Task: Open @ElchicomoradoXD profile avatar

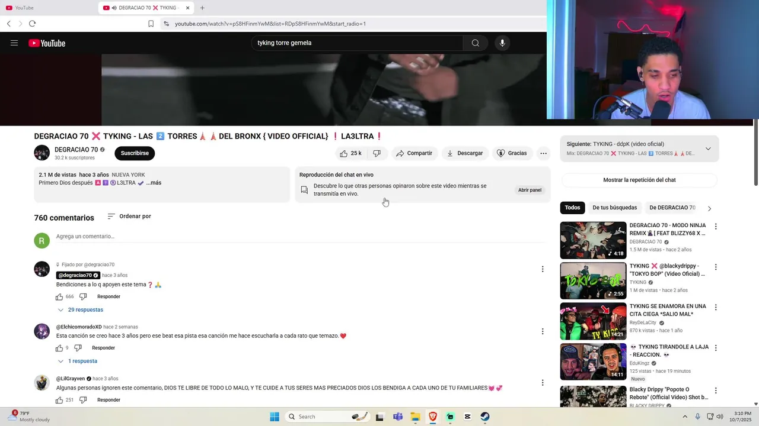Action: click(x=42, y=331)
